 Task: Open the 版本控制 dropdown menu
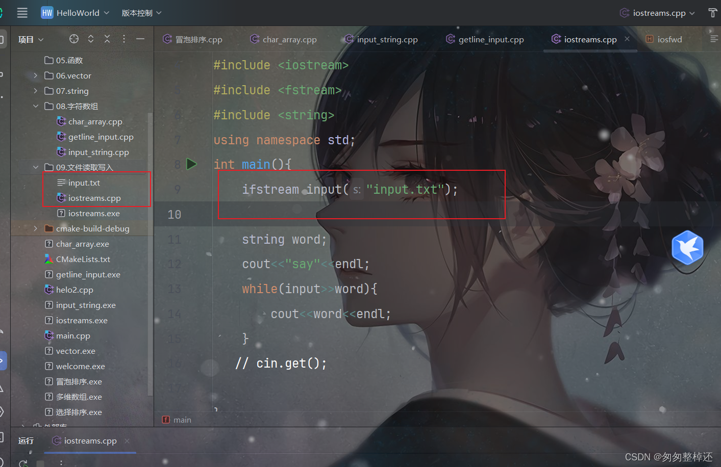[141, 13]
